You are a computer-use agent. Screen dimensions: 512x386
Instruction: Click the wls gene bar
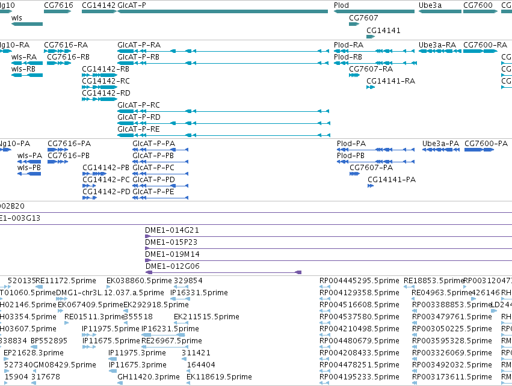27,24
